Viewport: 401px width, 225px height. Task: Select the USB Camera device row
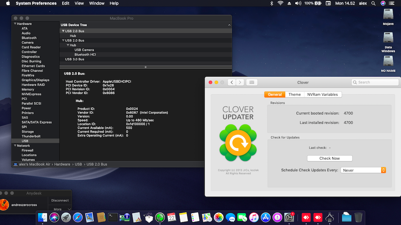[x=146, y=50]
